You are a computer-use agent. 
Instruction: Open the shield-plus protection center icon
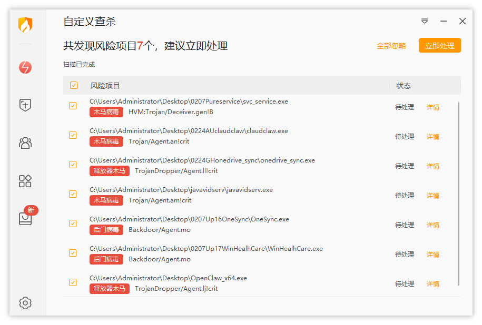[x=25, y=105]
